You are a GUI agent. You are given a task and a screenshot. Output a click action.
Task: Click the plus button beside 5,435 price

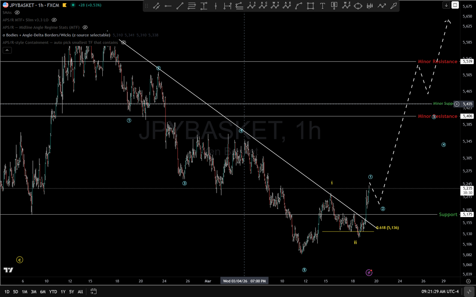click(457, 104)
